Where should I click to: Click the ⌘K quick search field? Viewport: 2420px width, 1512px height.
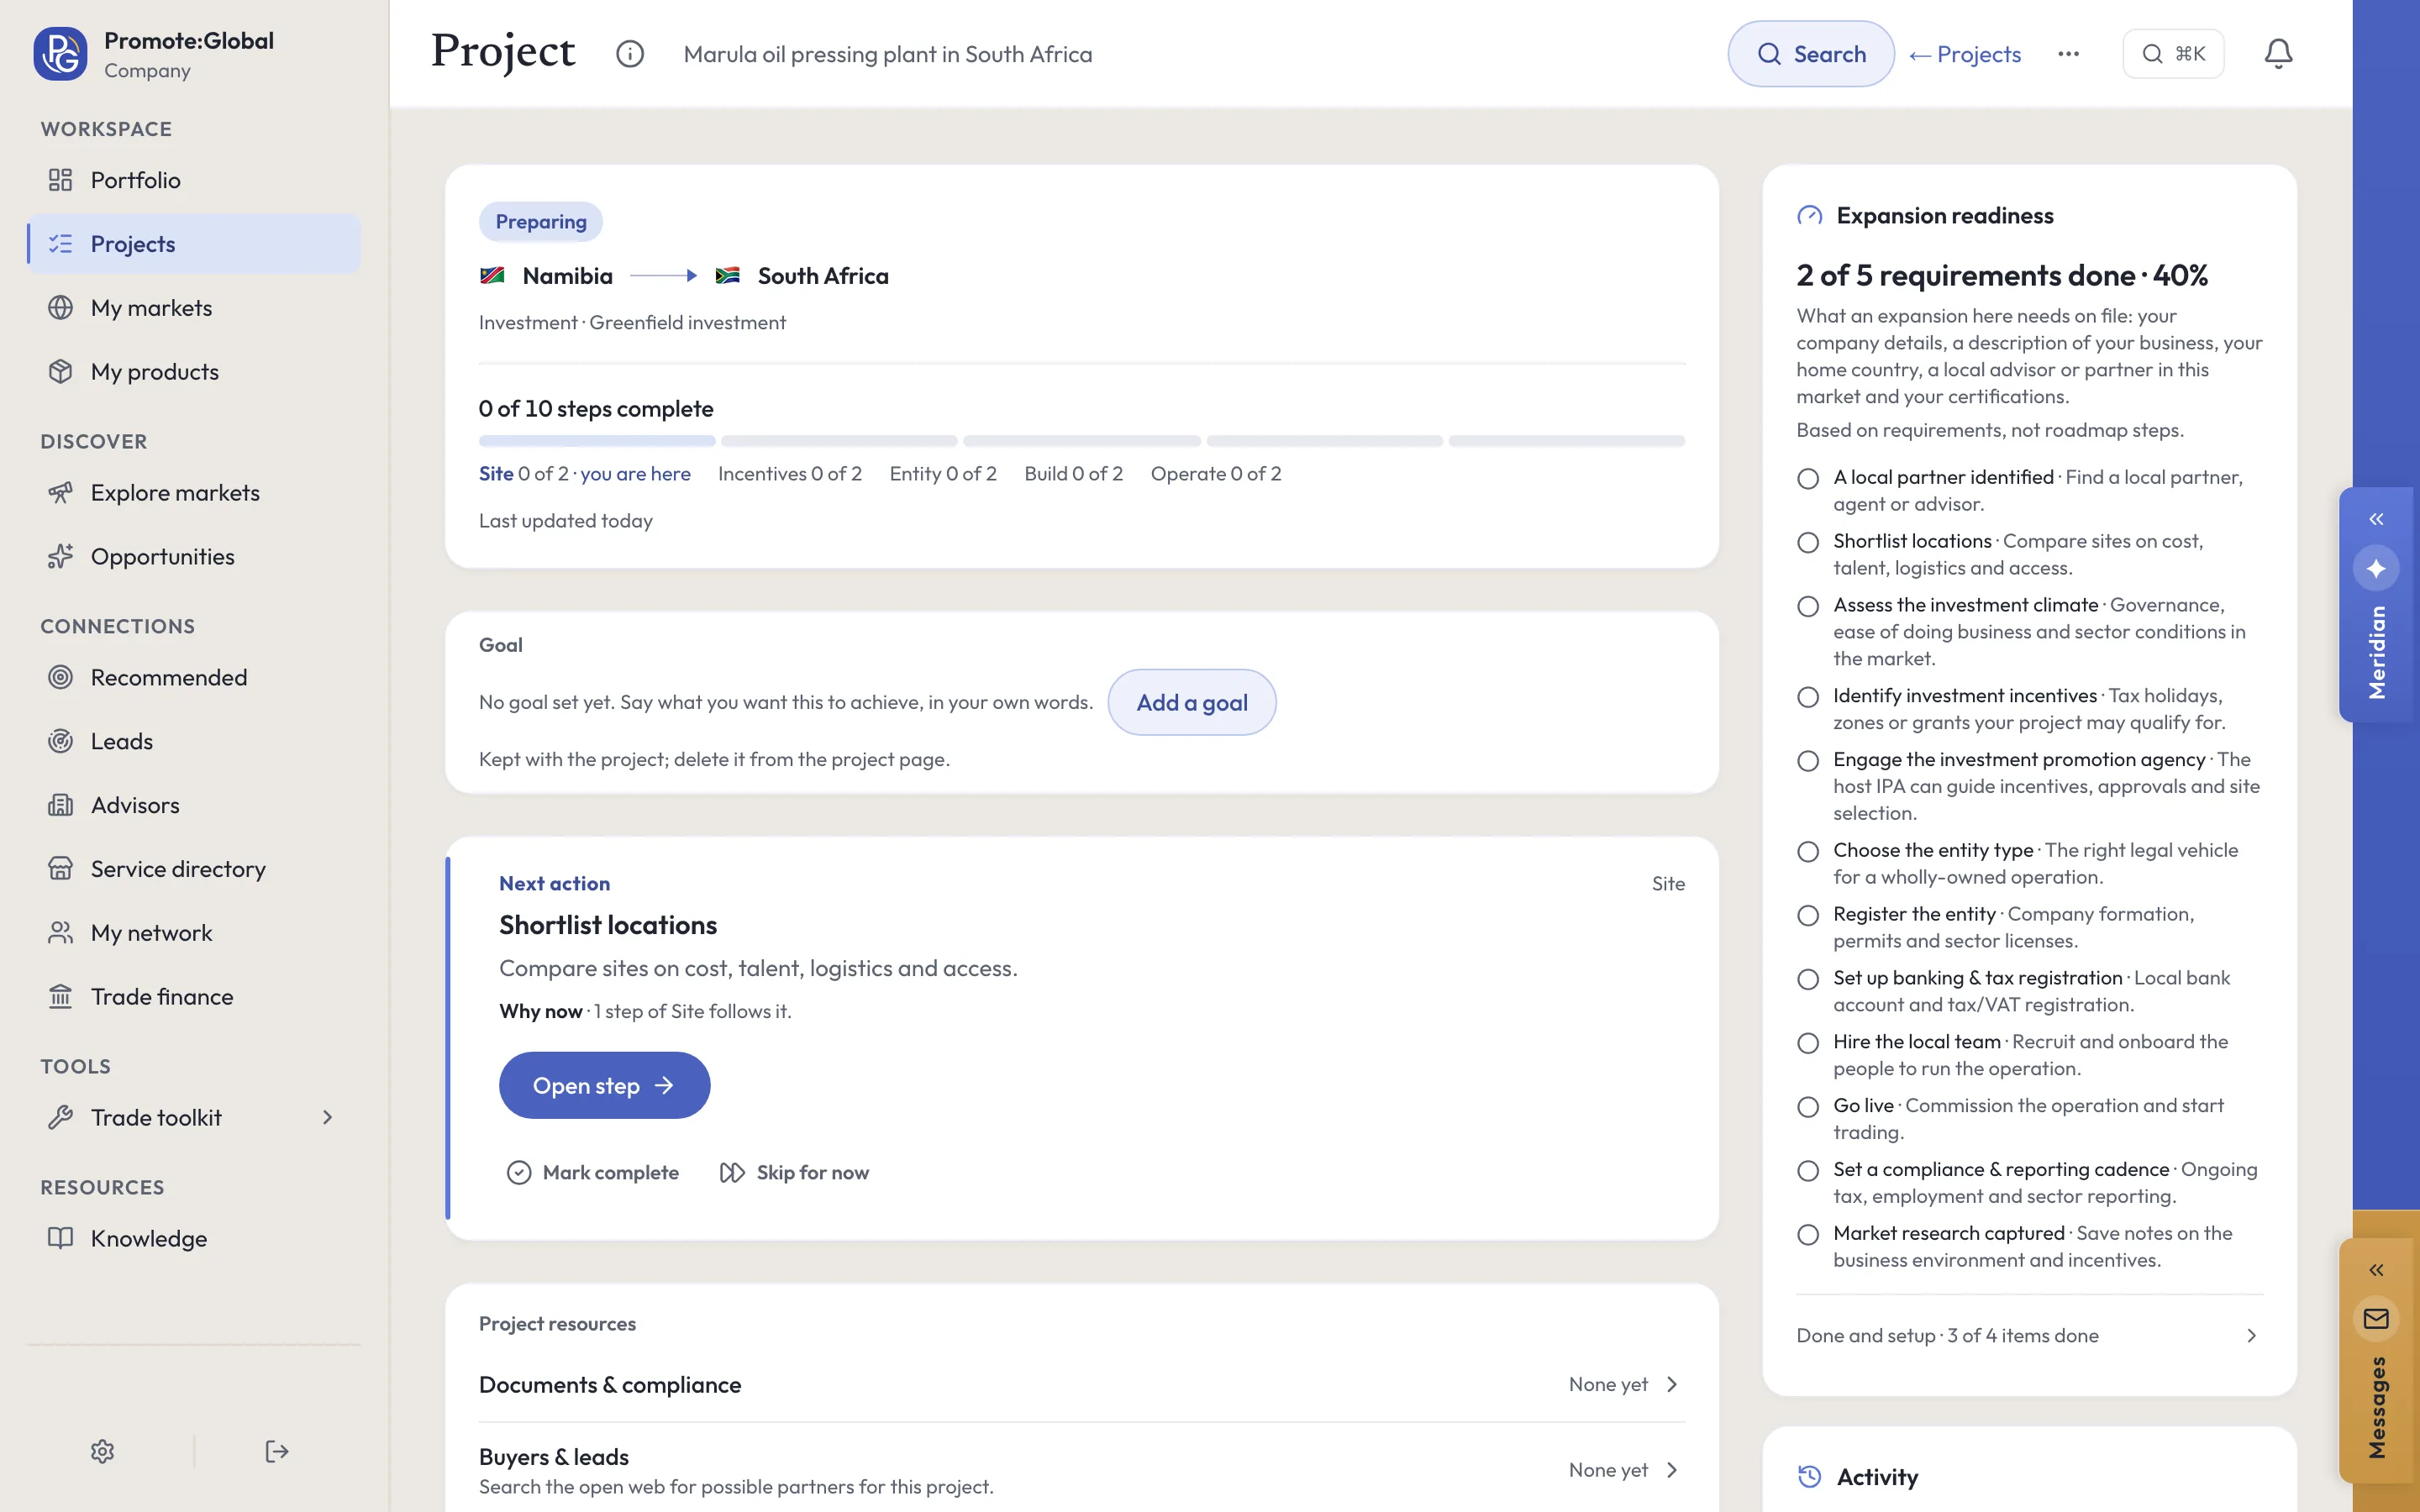click(x=2173, y=54)
